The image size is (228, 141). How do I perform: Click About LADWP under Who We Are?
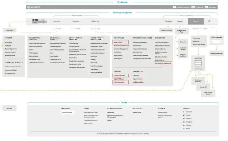point(121,42)
